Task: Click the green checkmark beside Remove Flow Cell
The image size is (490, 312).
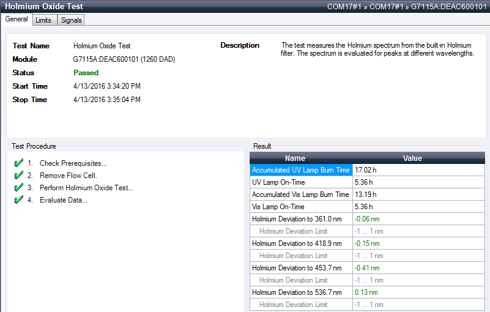Action: pos(18,176)
